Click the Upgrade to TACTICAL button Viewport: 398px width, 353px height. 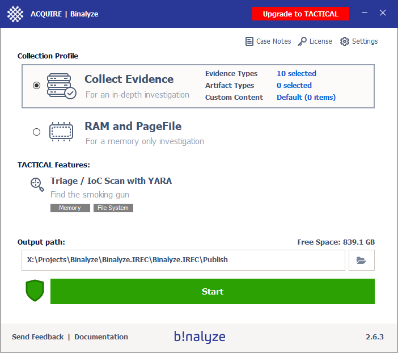[x=300, y=14]
